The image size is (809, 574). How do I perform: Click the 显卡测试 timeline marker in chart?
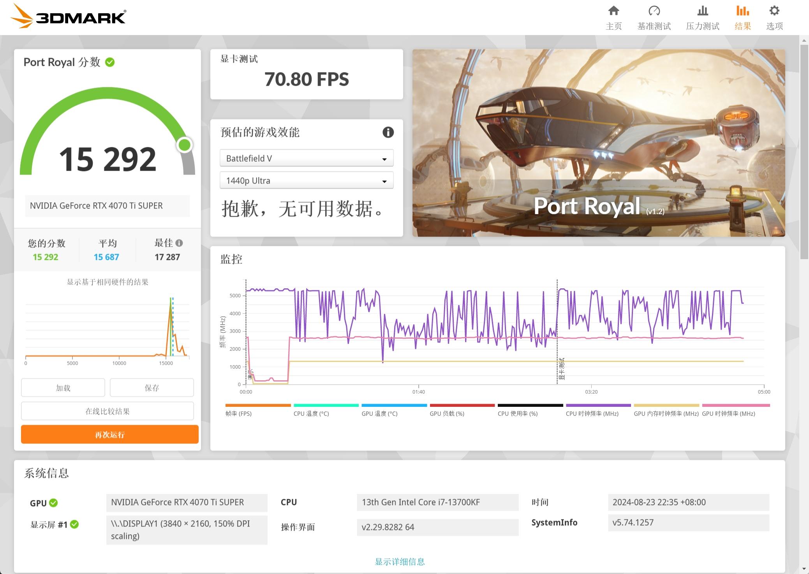(x=561, y=368)
